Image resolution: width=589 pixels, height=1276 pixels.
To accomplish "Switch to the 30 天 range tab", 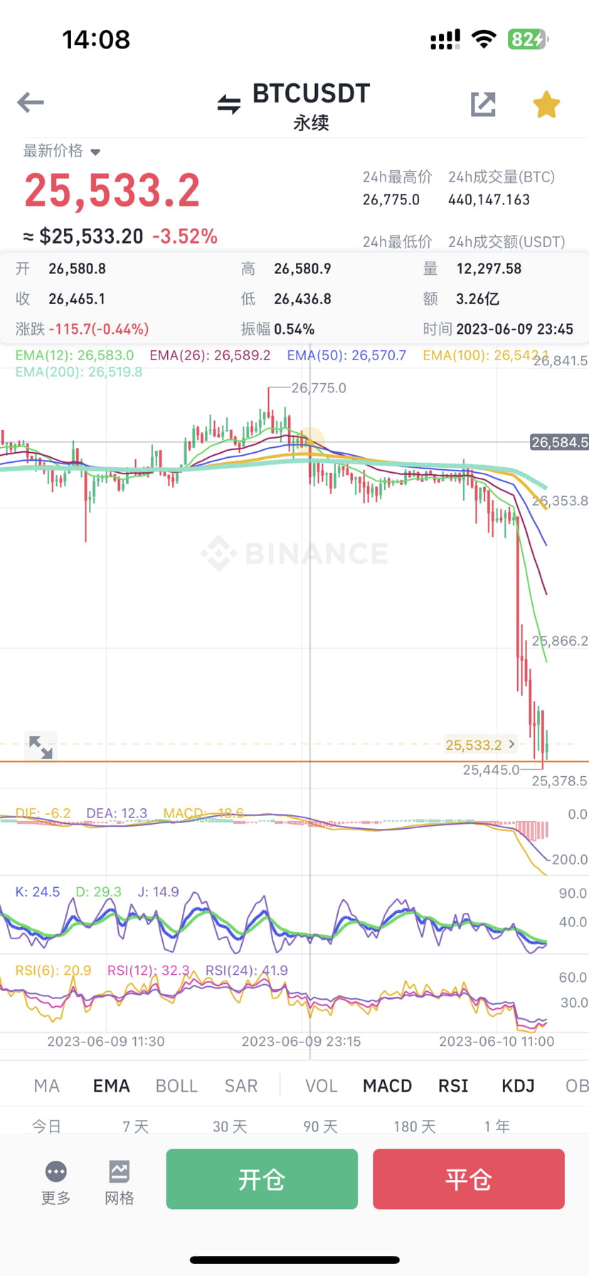I will pos(230,1126).
